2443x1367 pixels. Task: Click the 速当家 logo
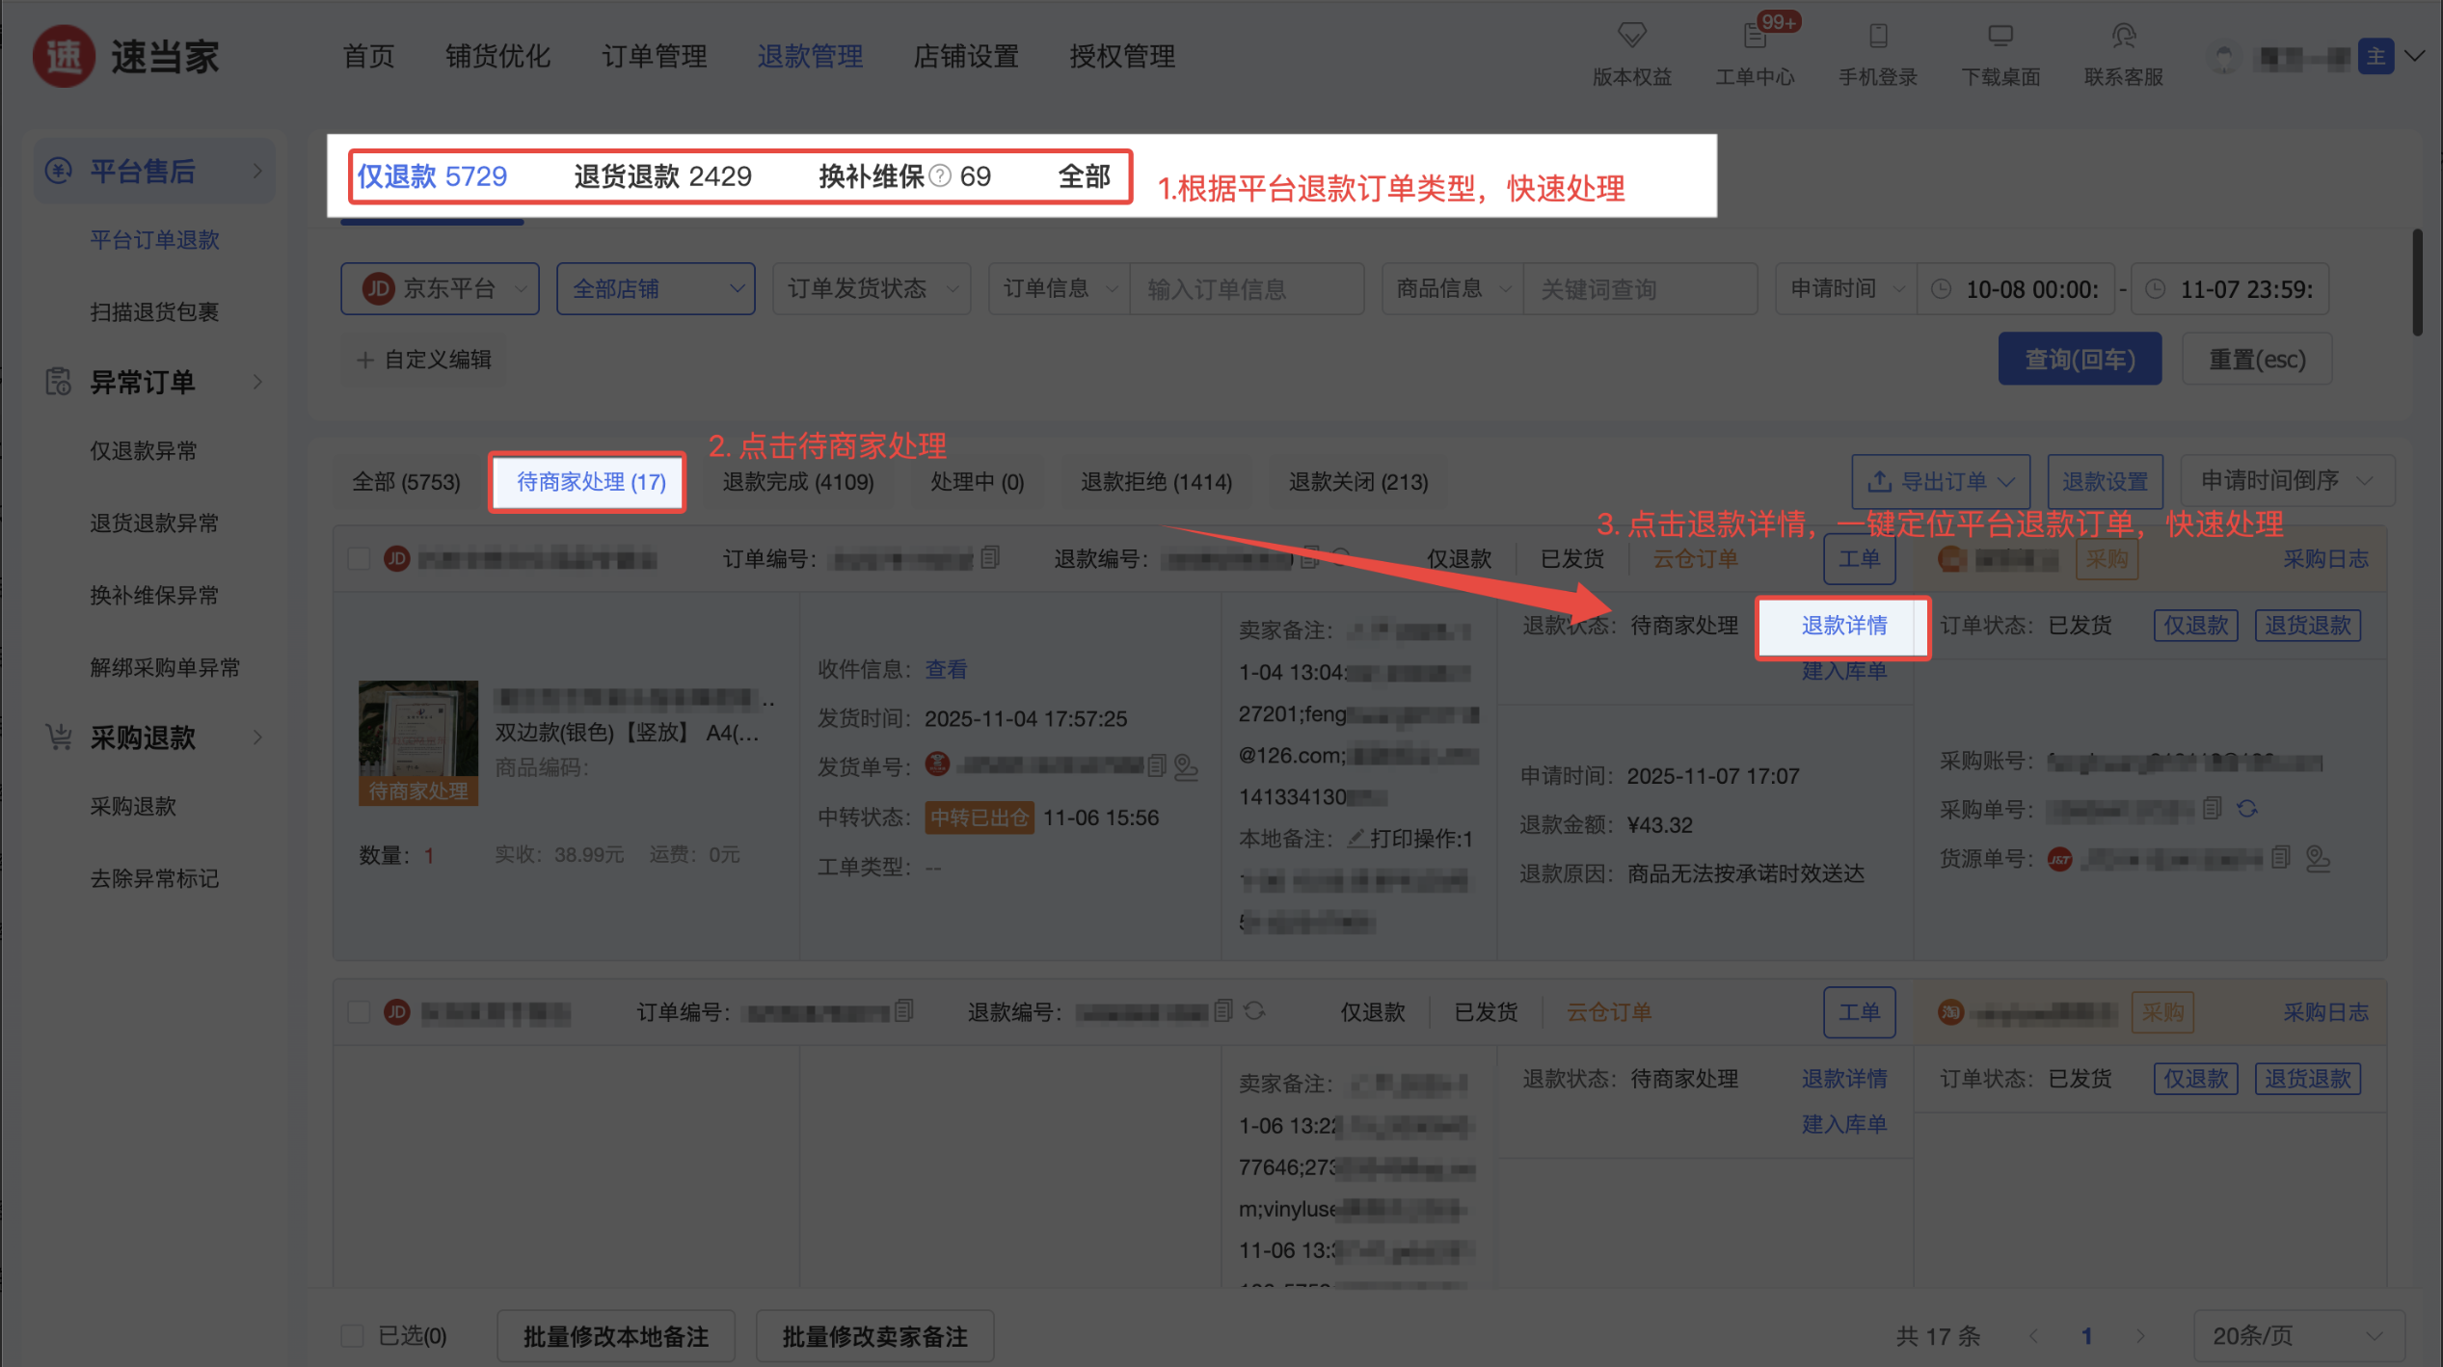[x=125, y=55]
